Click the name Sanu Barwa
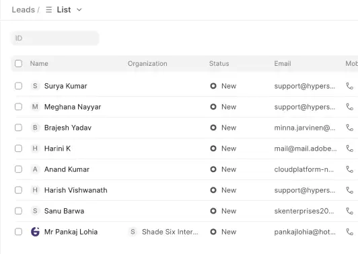Screen dimensions: 358x254 [64, 211]
